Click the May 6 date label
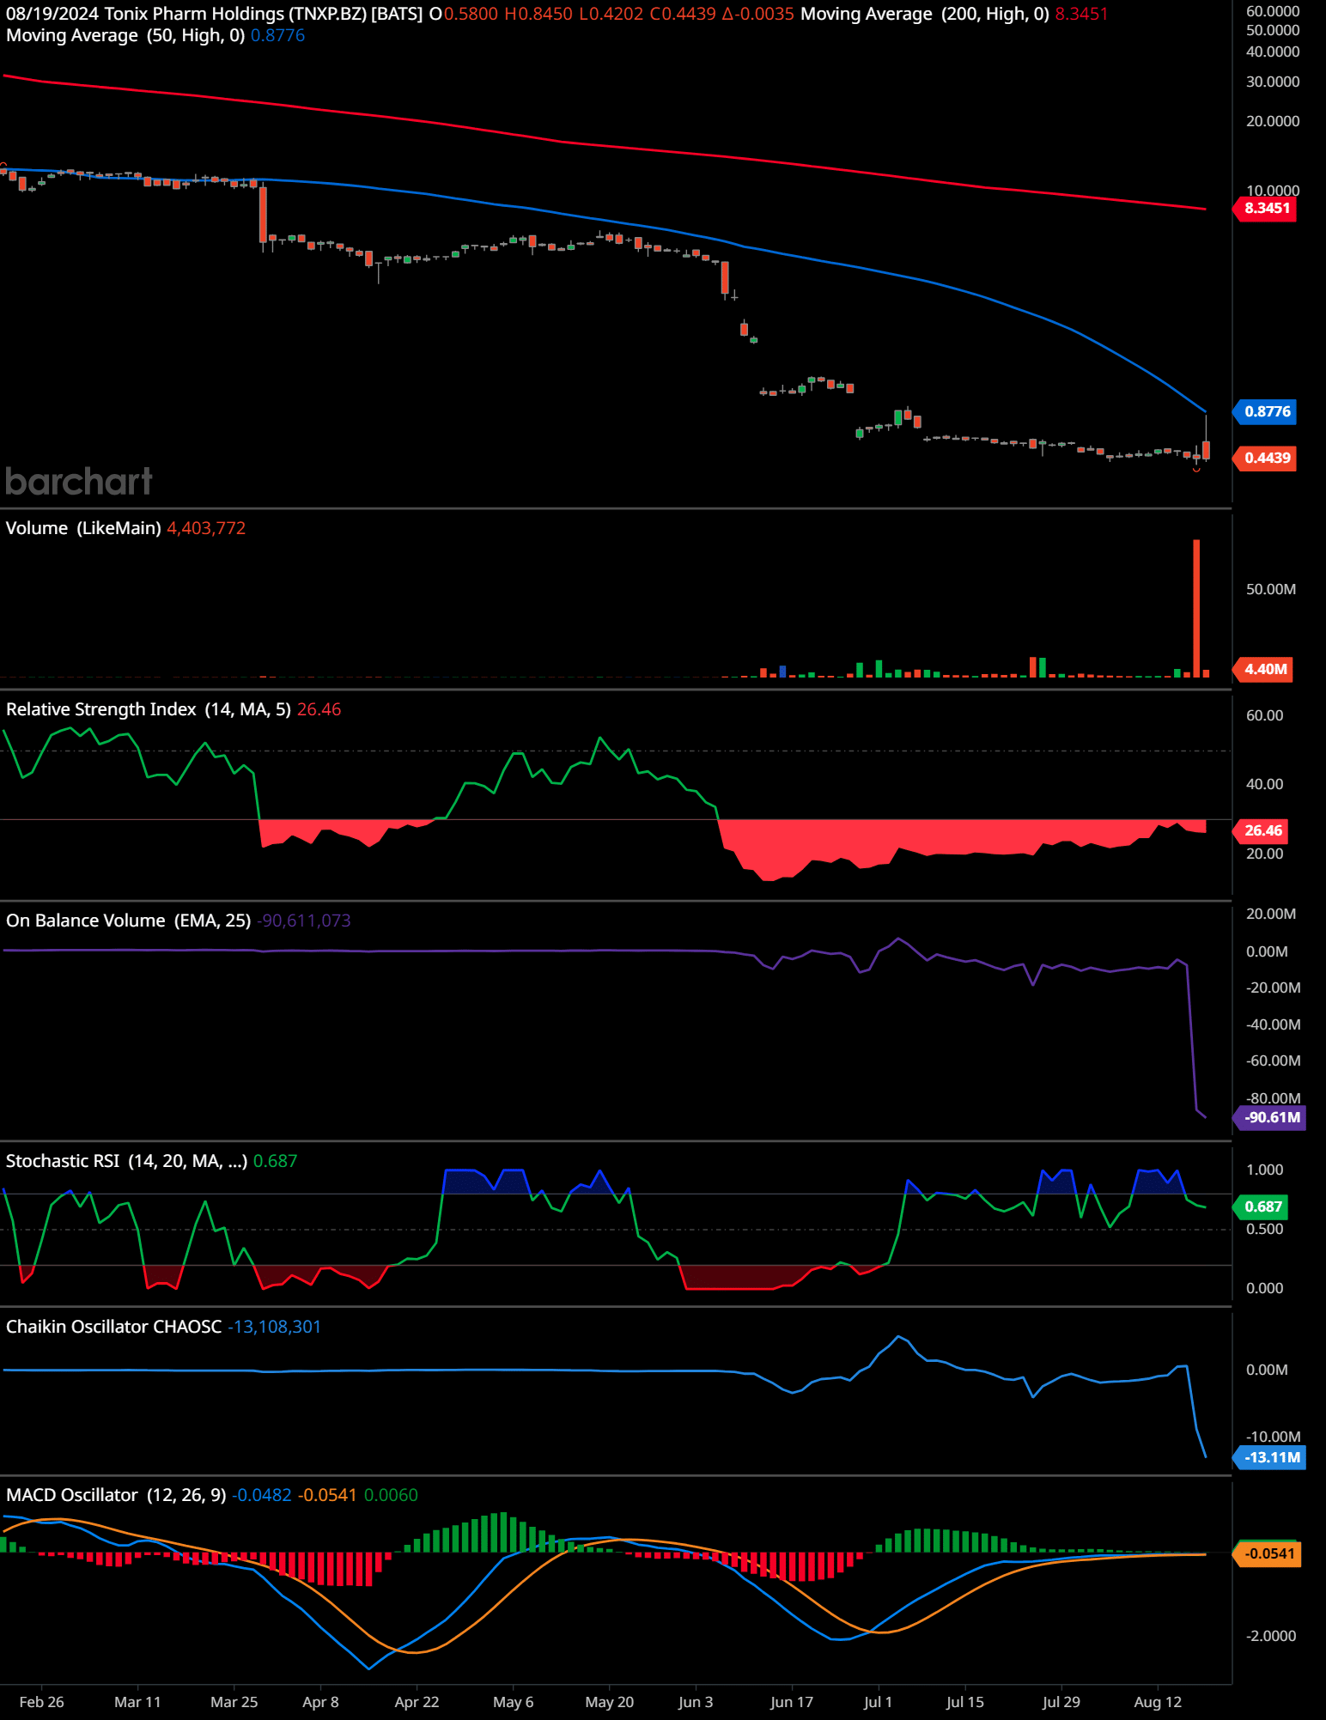 point(513,1702)
